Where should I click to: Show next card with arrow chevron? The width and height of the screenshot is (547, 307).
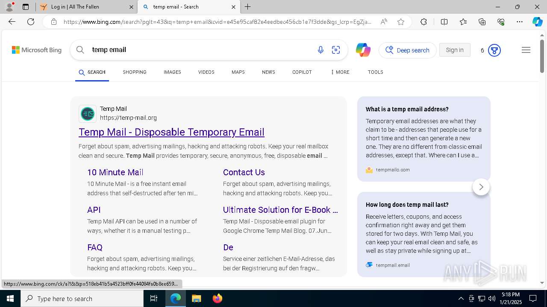481,187
